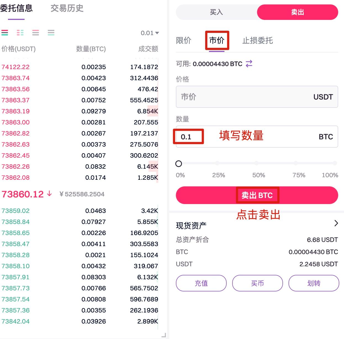Click the 划转 transfer button

(x=314, y=283)
